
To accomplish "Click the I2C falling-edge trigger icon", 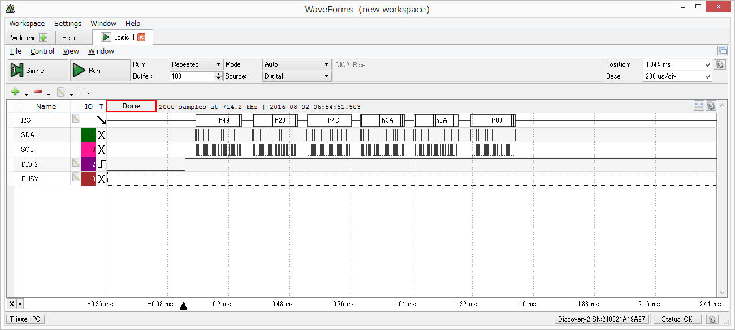I will pyautogui.click(x=101, y=120).
